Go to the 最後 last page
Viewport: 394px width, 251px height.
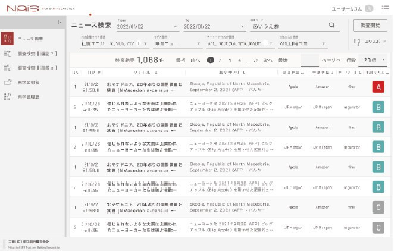(283, 60)
